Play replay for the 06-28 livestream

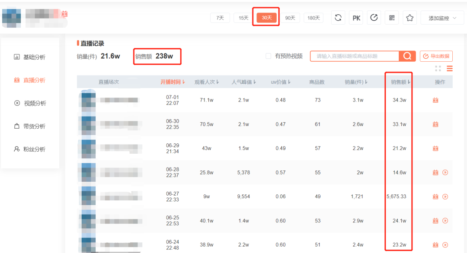point(445,172)
